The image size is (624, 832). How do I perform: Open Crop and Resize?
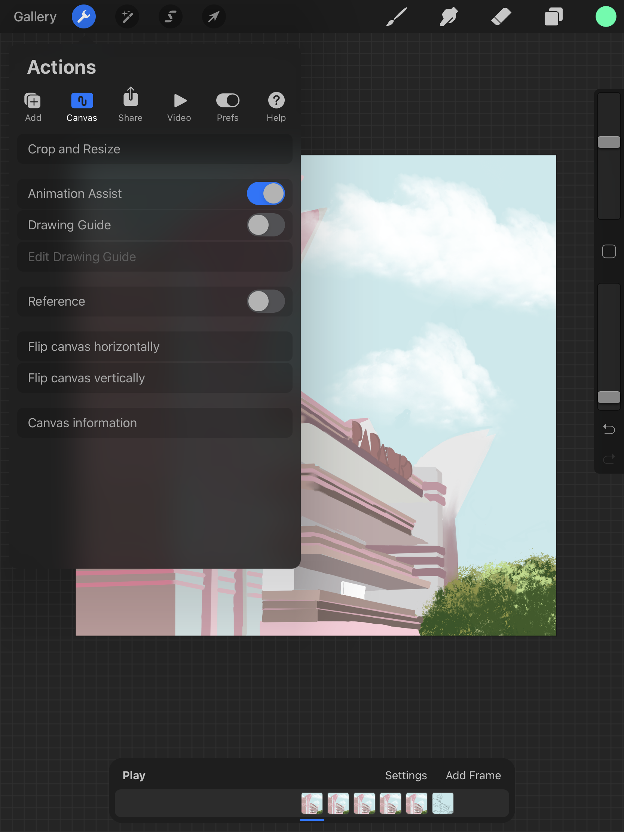click(x=155, y=149)
